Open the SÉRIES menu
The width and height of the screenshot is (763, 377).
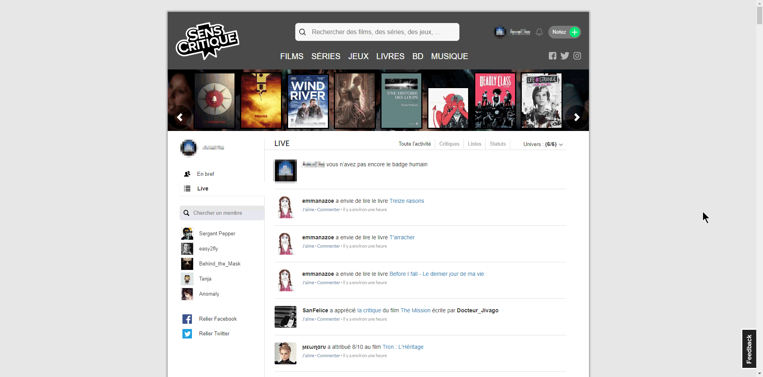(325, 56)
